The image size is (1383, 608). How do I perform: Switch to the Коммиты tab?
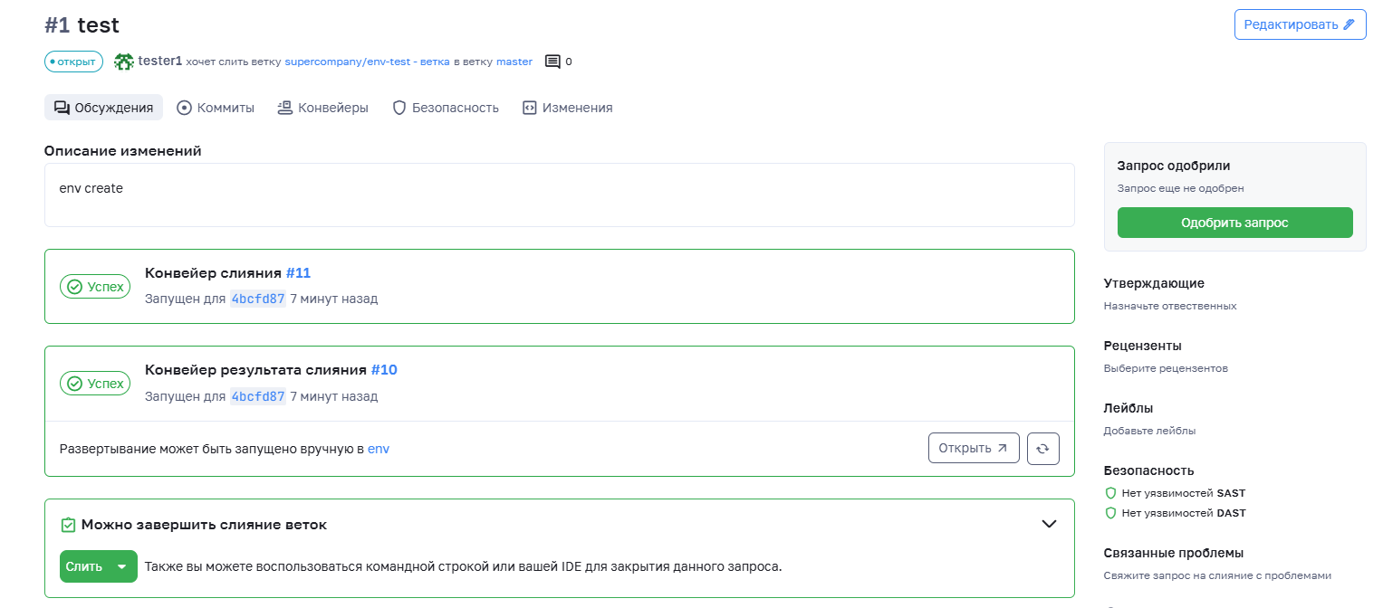(x=216, y=108)
